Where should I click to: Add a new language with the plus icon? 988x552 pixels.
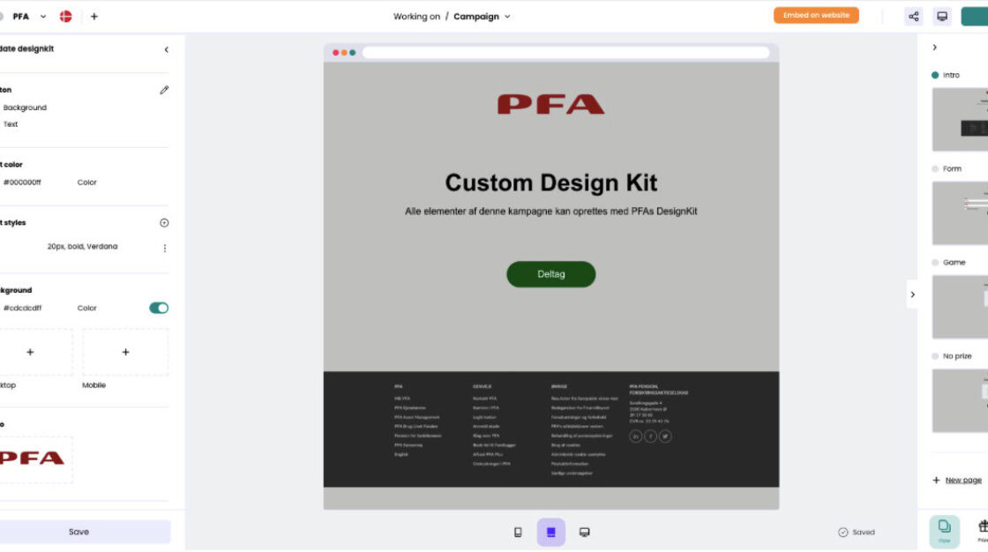(94, 17)
